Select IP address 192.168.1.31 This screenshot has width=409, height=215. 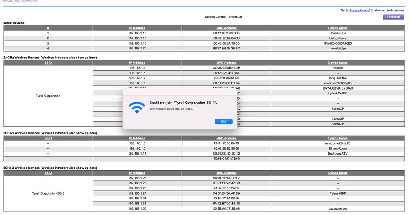(x=137, y=198)
